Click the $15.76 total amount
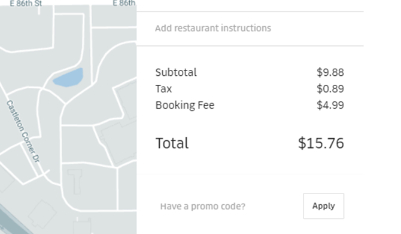 coord(321,143)
